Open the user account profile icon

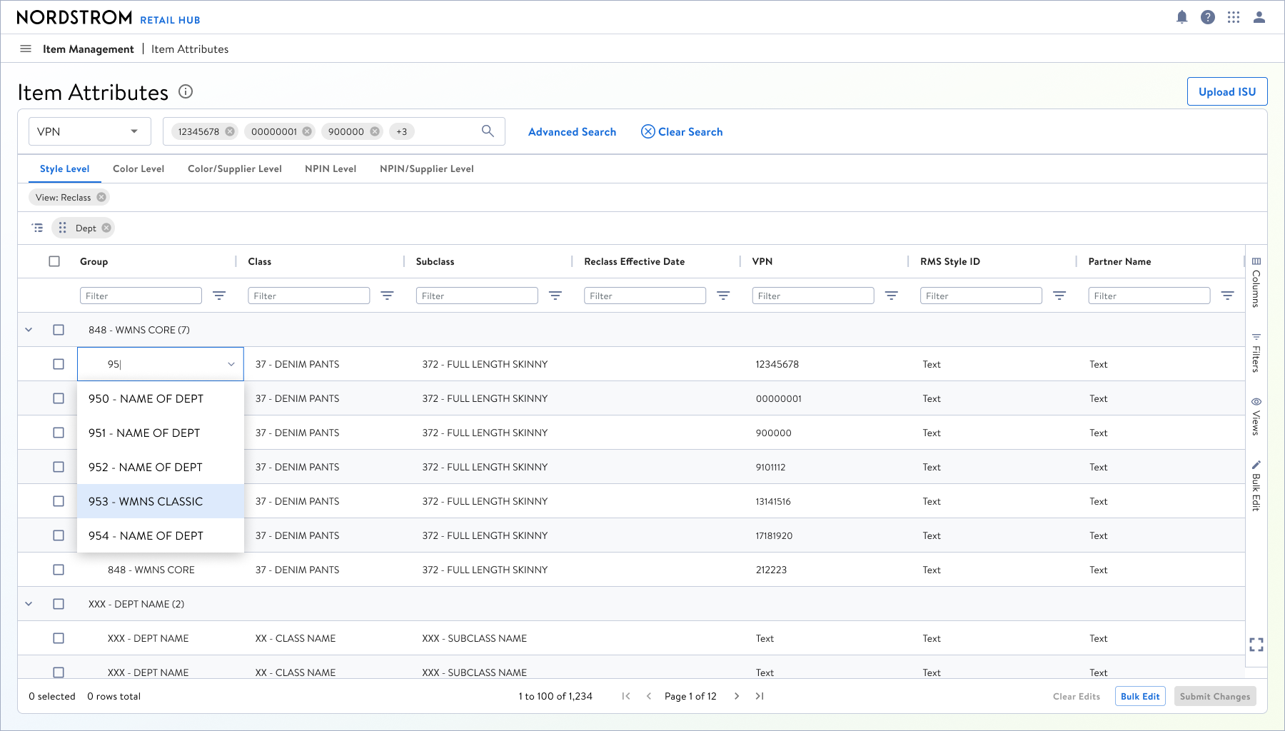pyautogui.click(x=1259, y=17)
